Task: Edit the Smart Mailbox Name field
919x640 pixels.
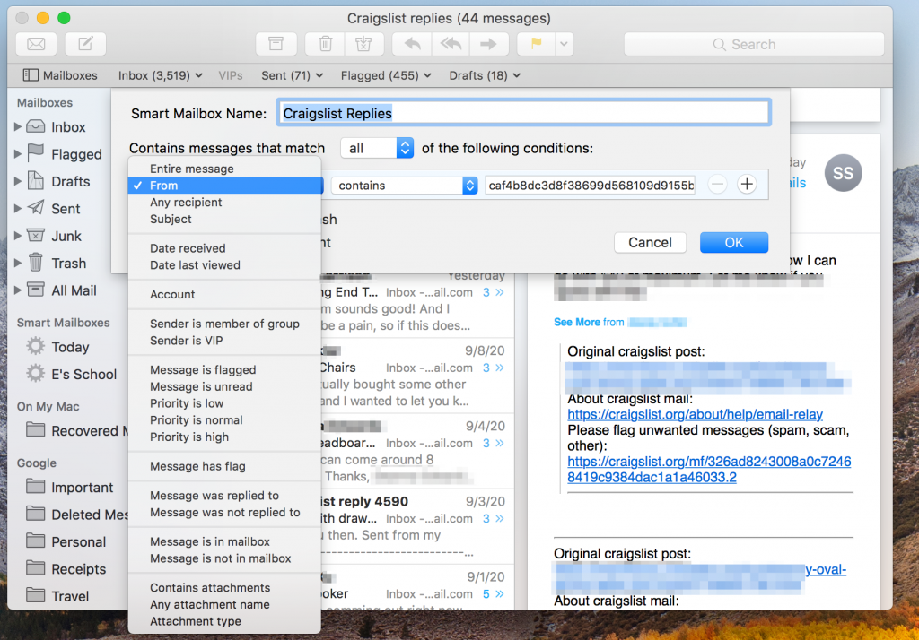Action: pyautogui.click(x=523, y=113)
